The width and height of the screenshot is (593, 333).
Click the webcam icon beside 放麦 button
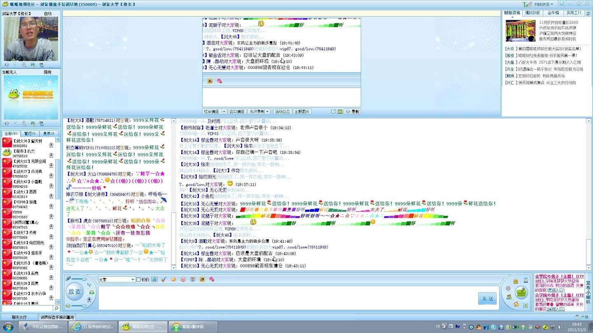(x=89, y=300)
